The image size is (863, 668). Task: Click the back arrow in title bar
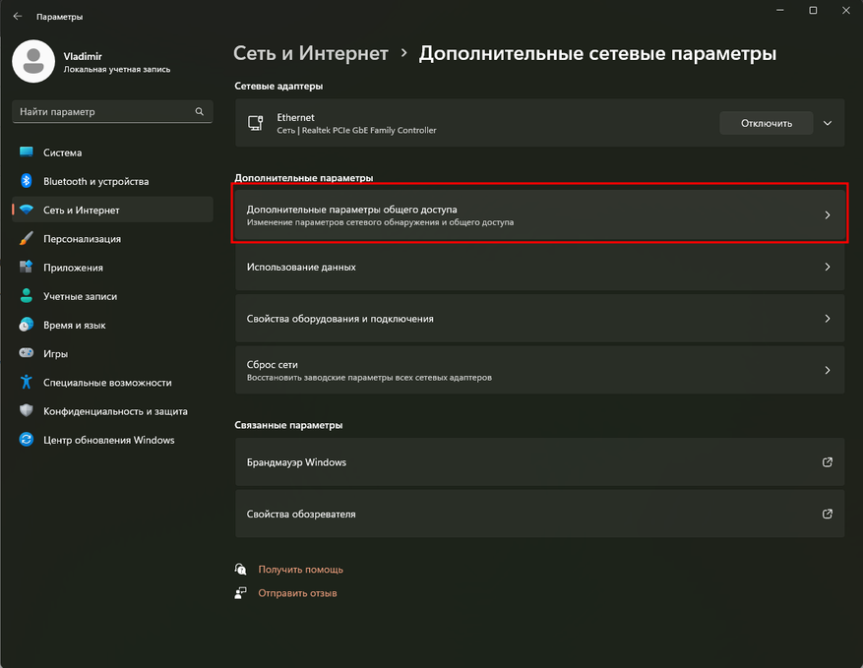(x=18, y=17)
